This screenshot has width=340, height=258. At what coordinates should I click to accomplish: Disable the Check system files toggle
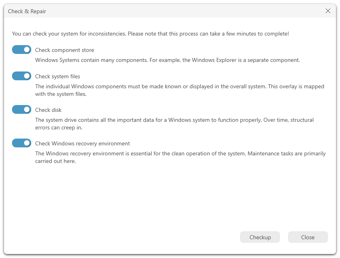coord(22,76)
